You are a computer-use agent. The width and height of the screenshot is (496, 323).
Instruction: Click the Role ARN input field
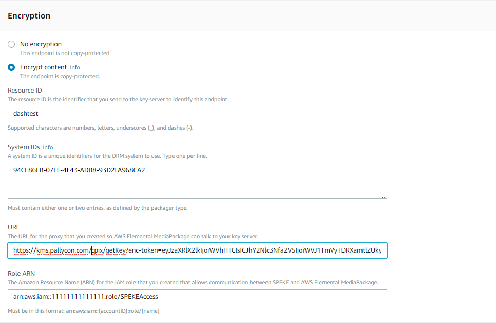(x=197, y=297)
